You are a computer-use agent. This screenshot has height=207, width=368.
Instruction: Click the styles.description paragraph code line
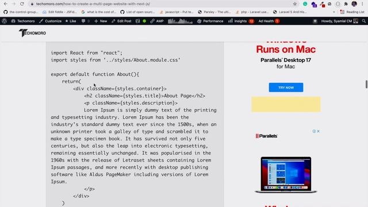point(131,103)
